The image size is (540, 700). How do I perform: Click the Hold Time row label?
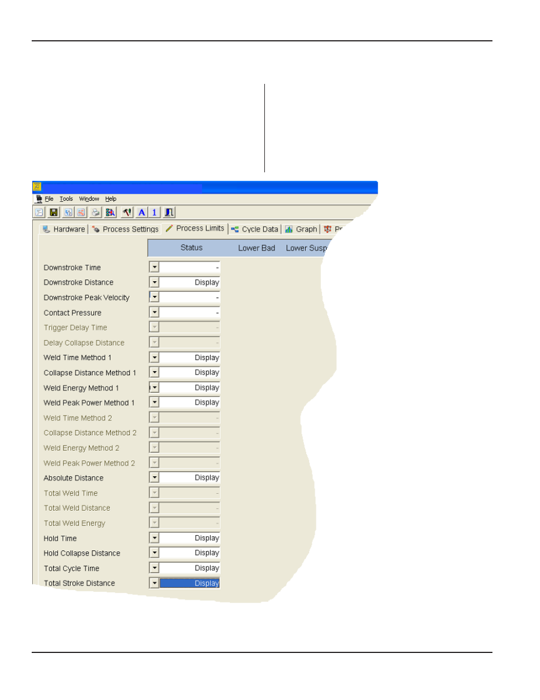pyautogui.click(x=60, y=538)
